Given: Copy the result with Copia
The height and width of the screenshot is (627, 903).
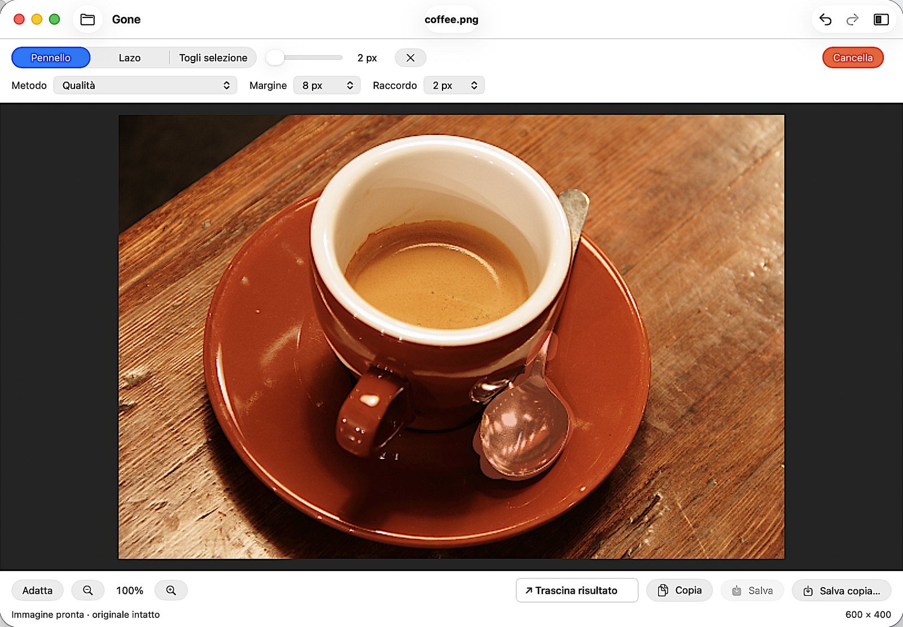Looking at the screenshot, I should click(680, 590).
